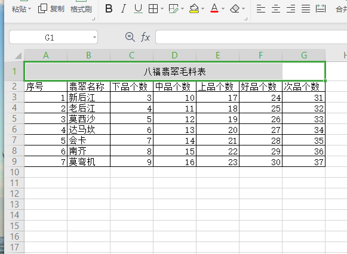Open the 粘贴 paste dropdown arrow
Viewport: 347px width, 254px height.
(x=30, y=9)
